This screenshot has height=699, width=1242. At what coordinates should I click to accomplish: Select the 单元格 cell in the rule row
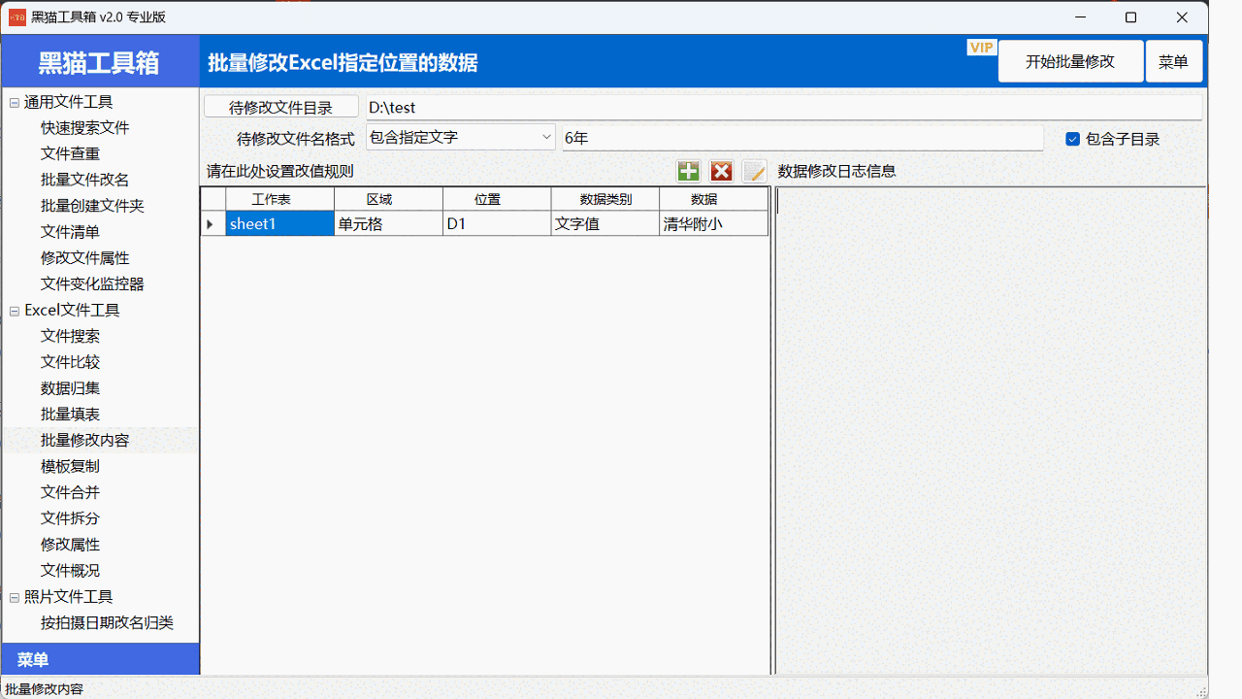point(389,223)
